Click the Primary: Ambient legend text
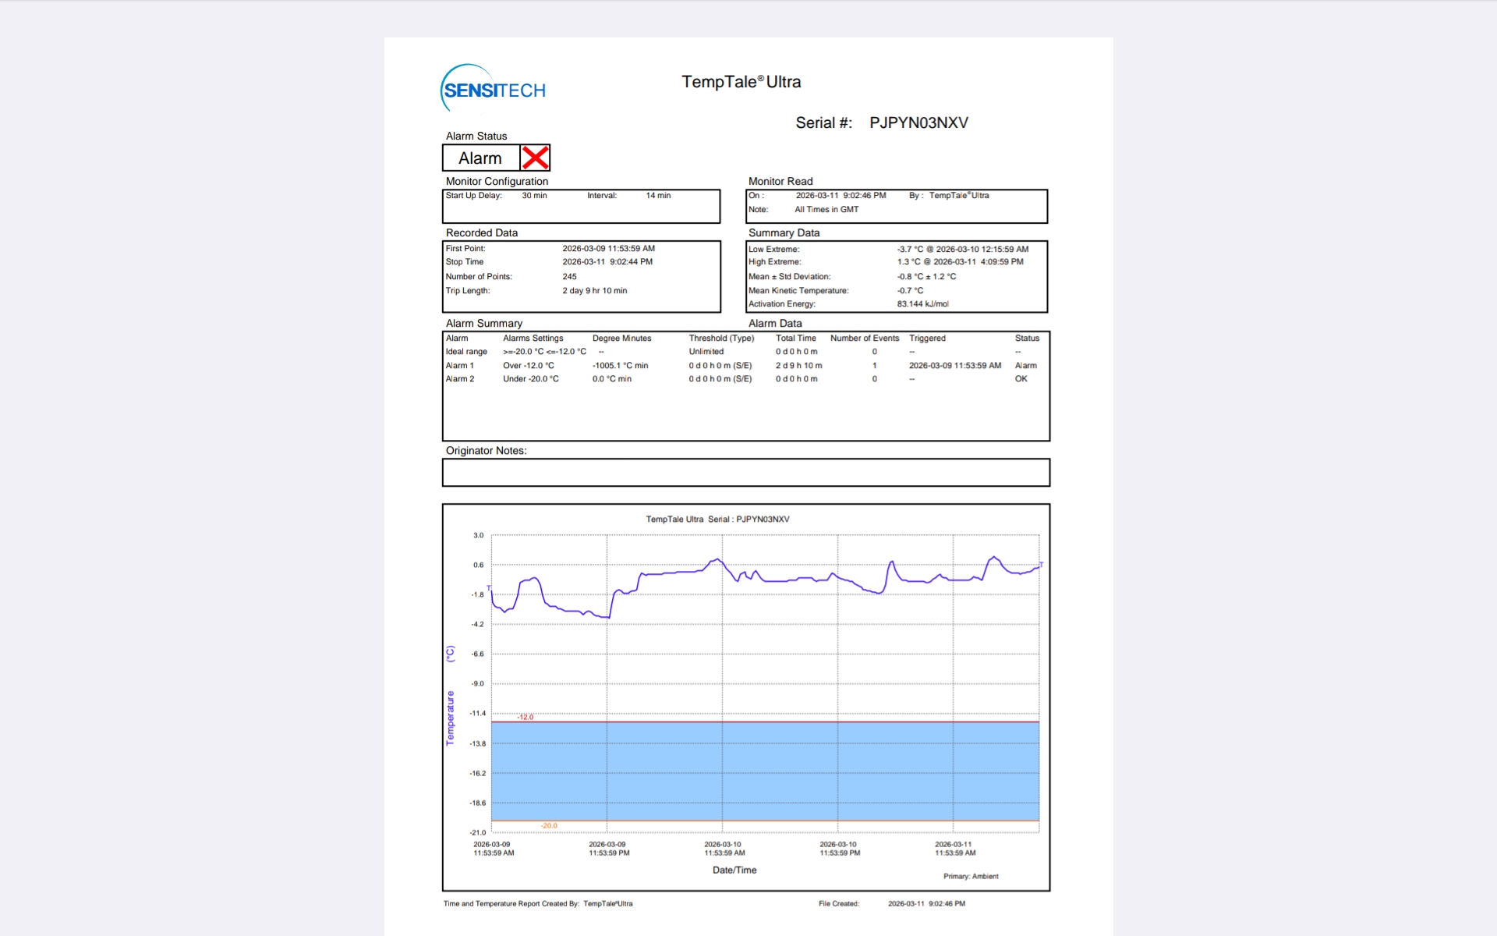The height and width of the screenshot is (936, 1497). (971, 876)
